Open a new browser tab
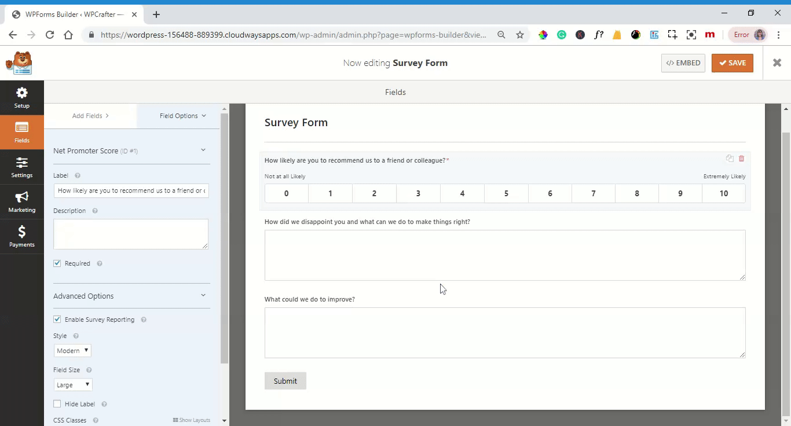Viewport: 791px width, 426px height. coord(156,14)
